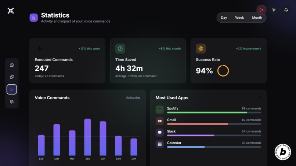
Task: Click the Voice Commands heading
Action: (x=52, y=98)
